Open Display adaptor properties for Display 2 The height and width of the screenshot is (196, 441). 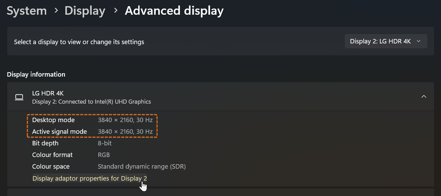pyautogui.click(x=90, y=178)
